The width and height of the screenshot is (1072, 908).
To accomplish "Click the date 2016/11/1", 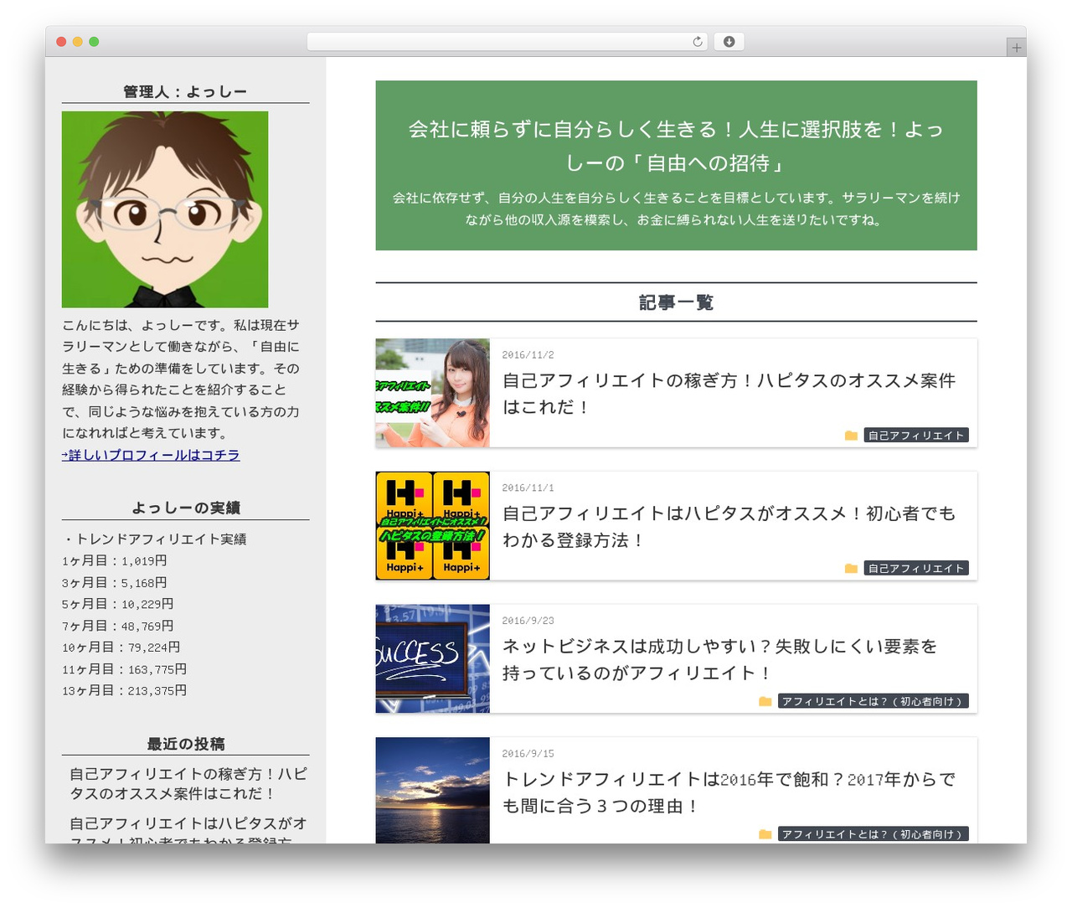I will (x=528, y=488).
